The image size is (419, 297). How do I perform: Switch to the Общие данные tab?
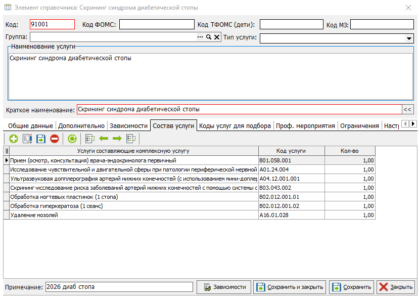point(30,126)
